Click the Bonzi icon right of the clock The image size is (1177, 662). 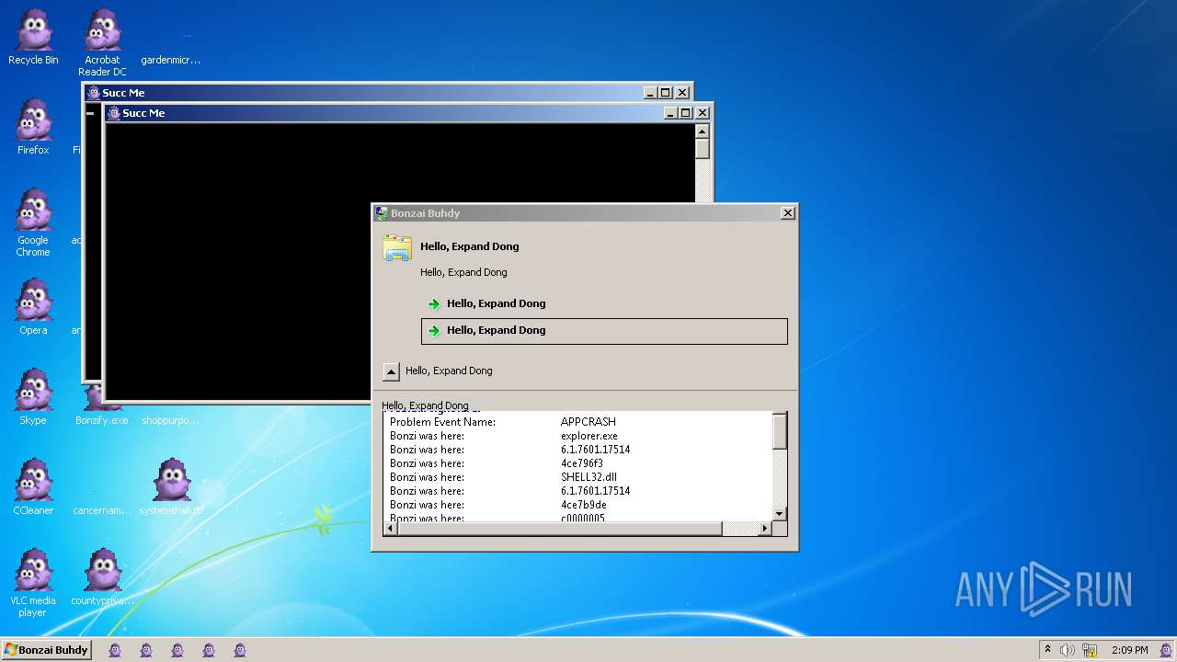click(x=1166, y=650)
